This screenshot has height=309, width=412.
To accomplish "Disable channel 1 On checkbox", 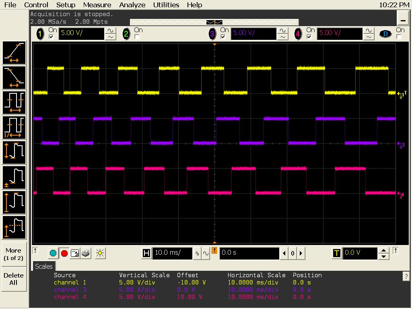I will [51, 37].
